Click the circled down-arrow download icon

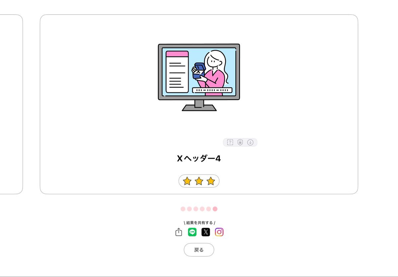pyautogui.click(x=250, y=142)
